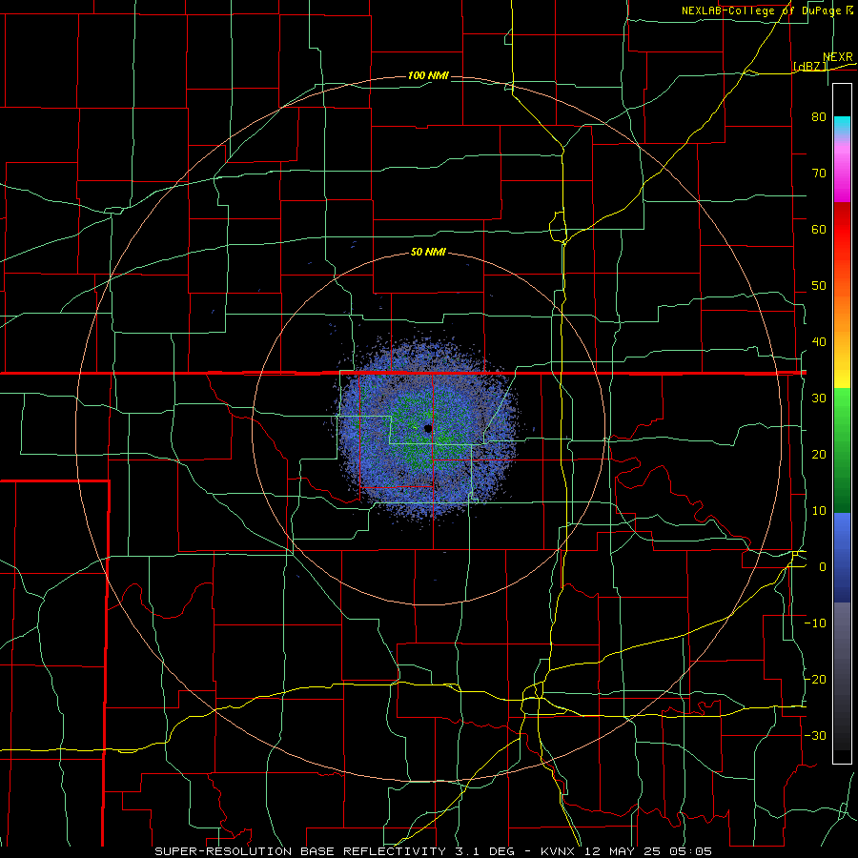Viewport: 858px width, 858px height.
Task: Click the cyan top band of the color bar
Action: click(x=842, y=125)
